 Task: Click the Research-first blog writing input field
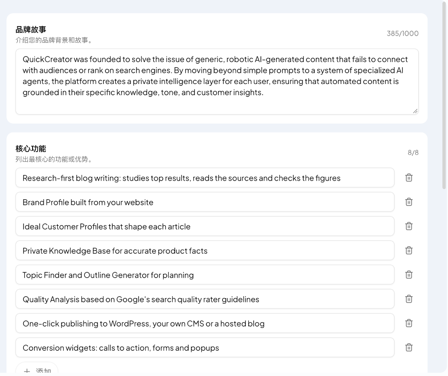tap(205, 178)
